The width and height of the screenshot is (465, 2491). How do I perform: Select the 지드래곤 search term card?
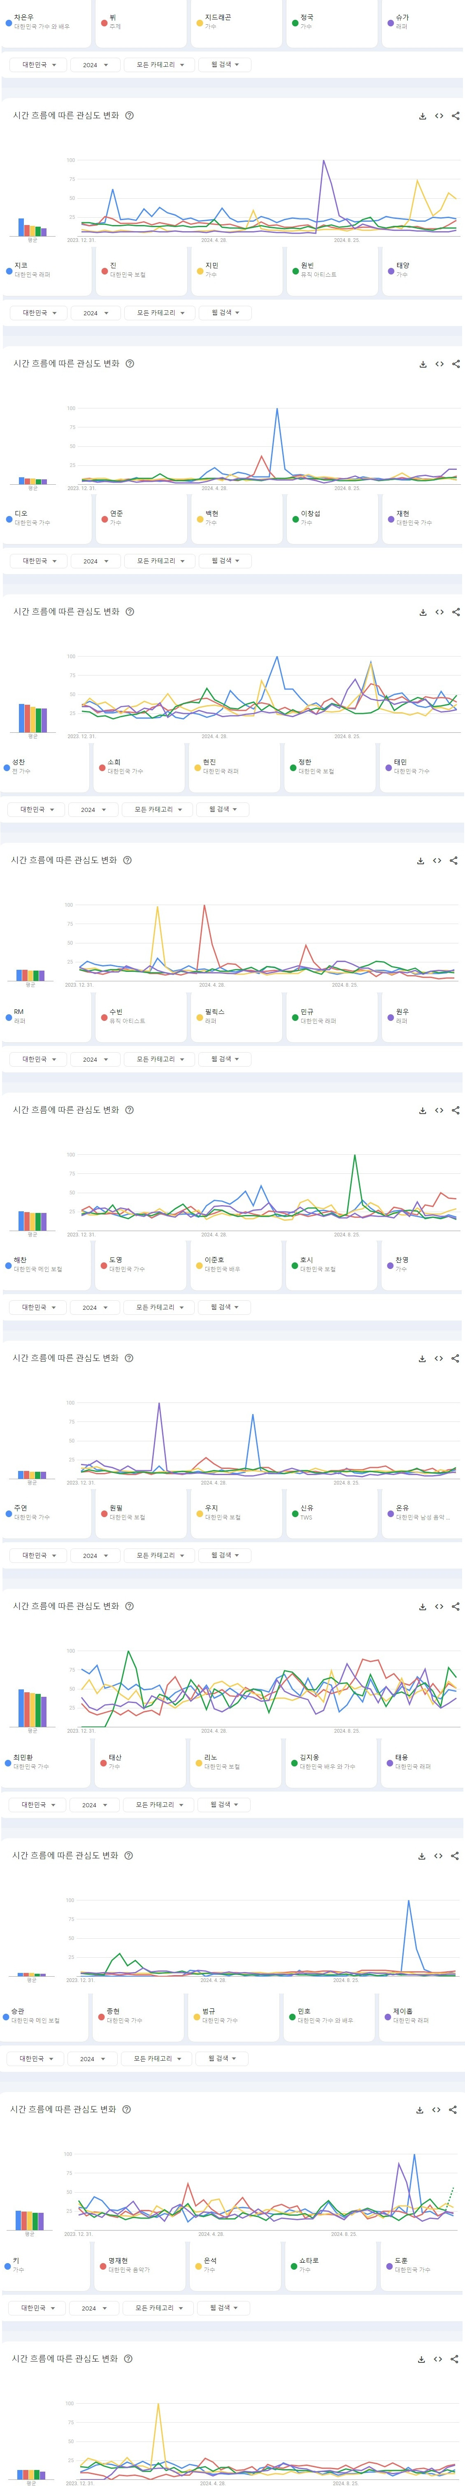coord(236,22)
